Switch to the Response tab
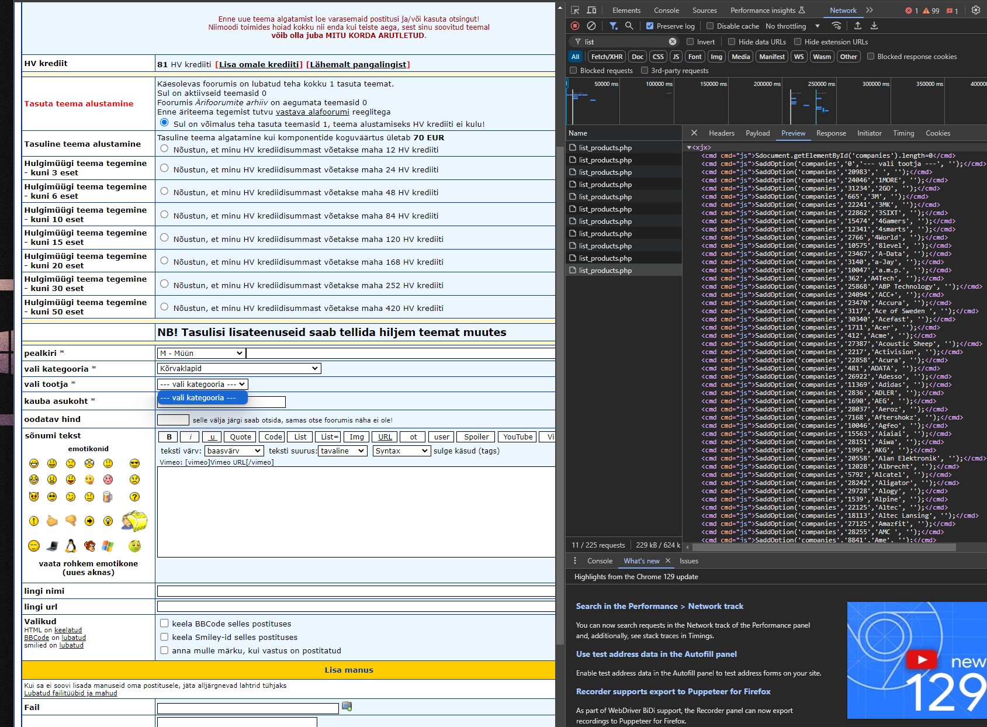This screenshot has height=727, width=987. 830,133
